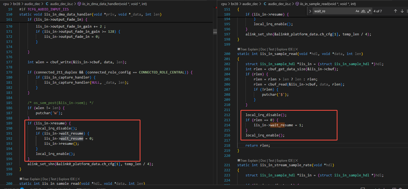Image resolution: width=408 pixels, height=189 pixels.
Task: Select audio_dec folder in right breadcrumb
Action: click(x=250, y=4)
